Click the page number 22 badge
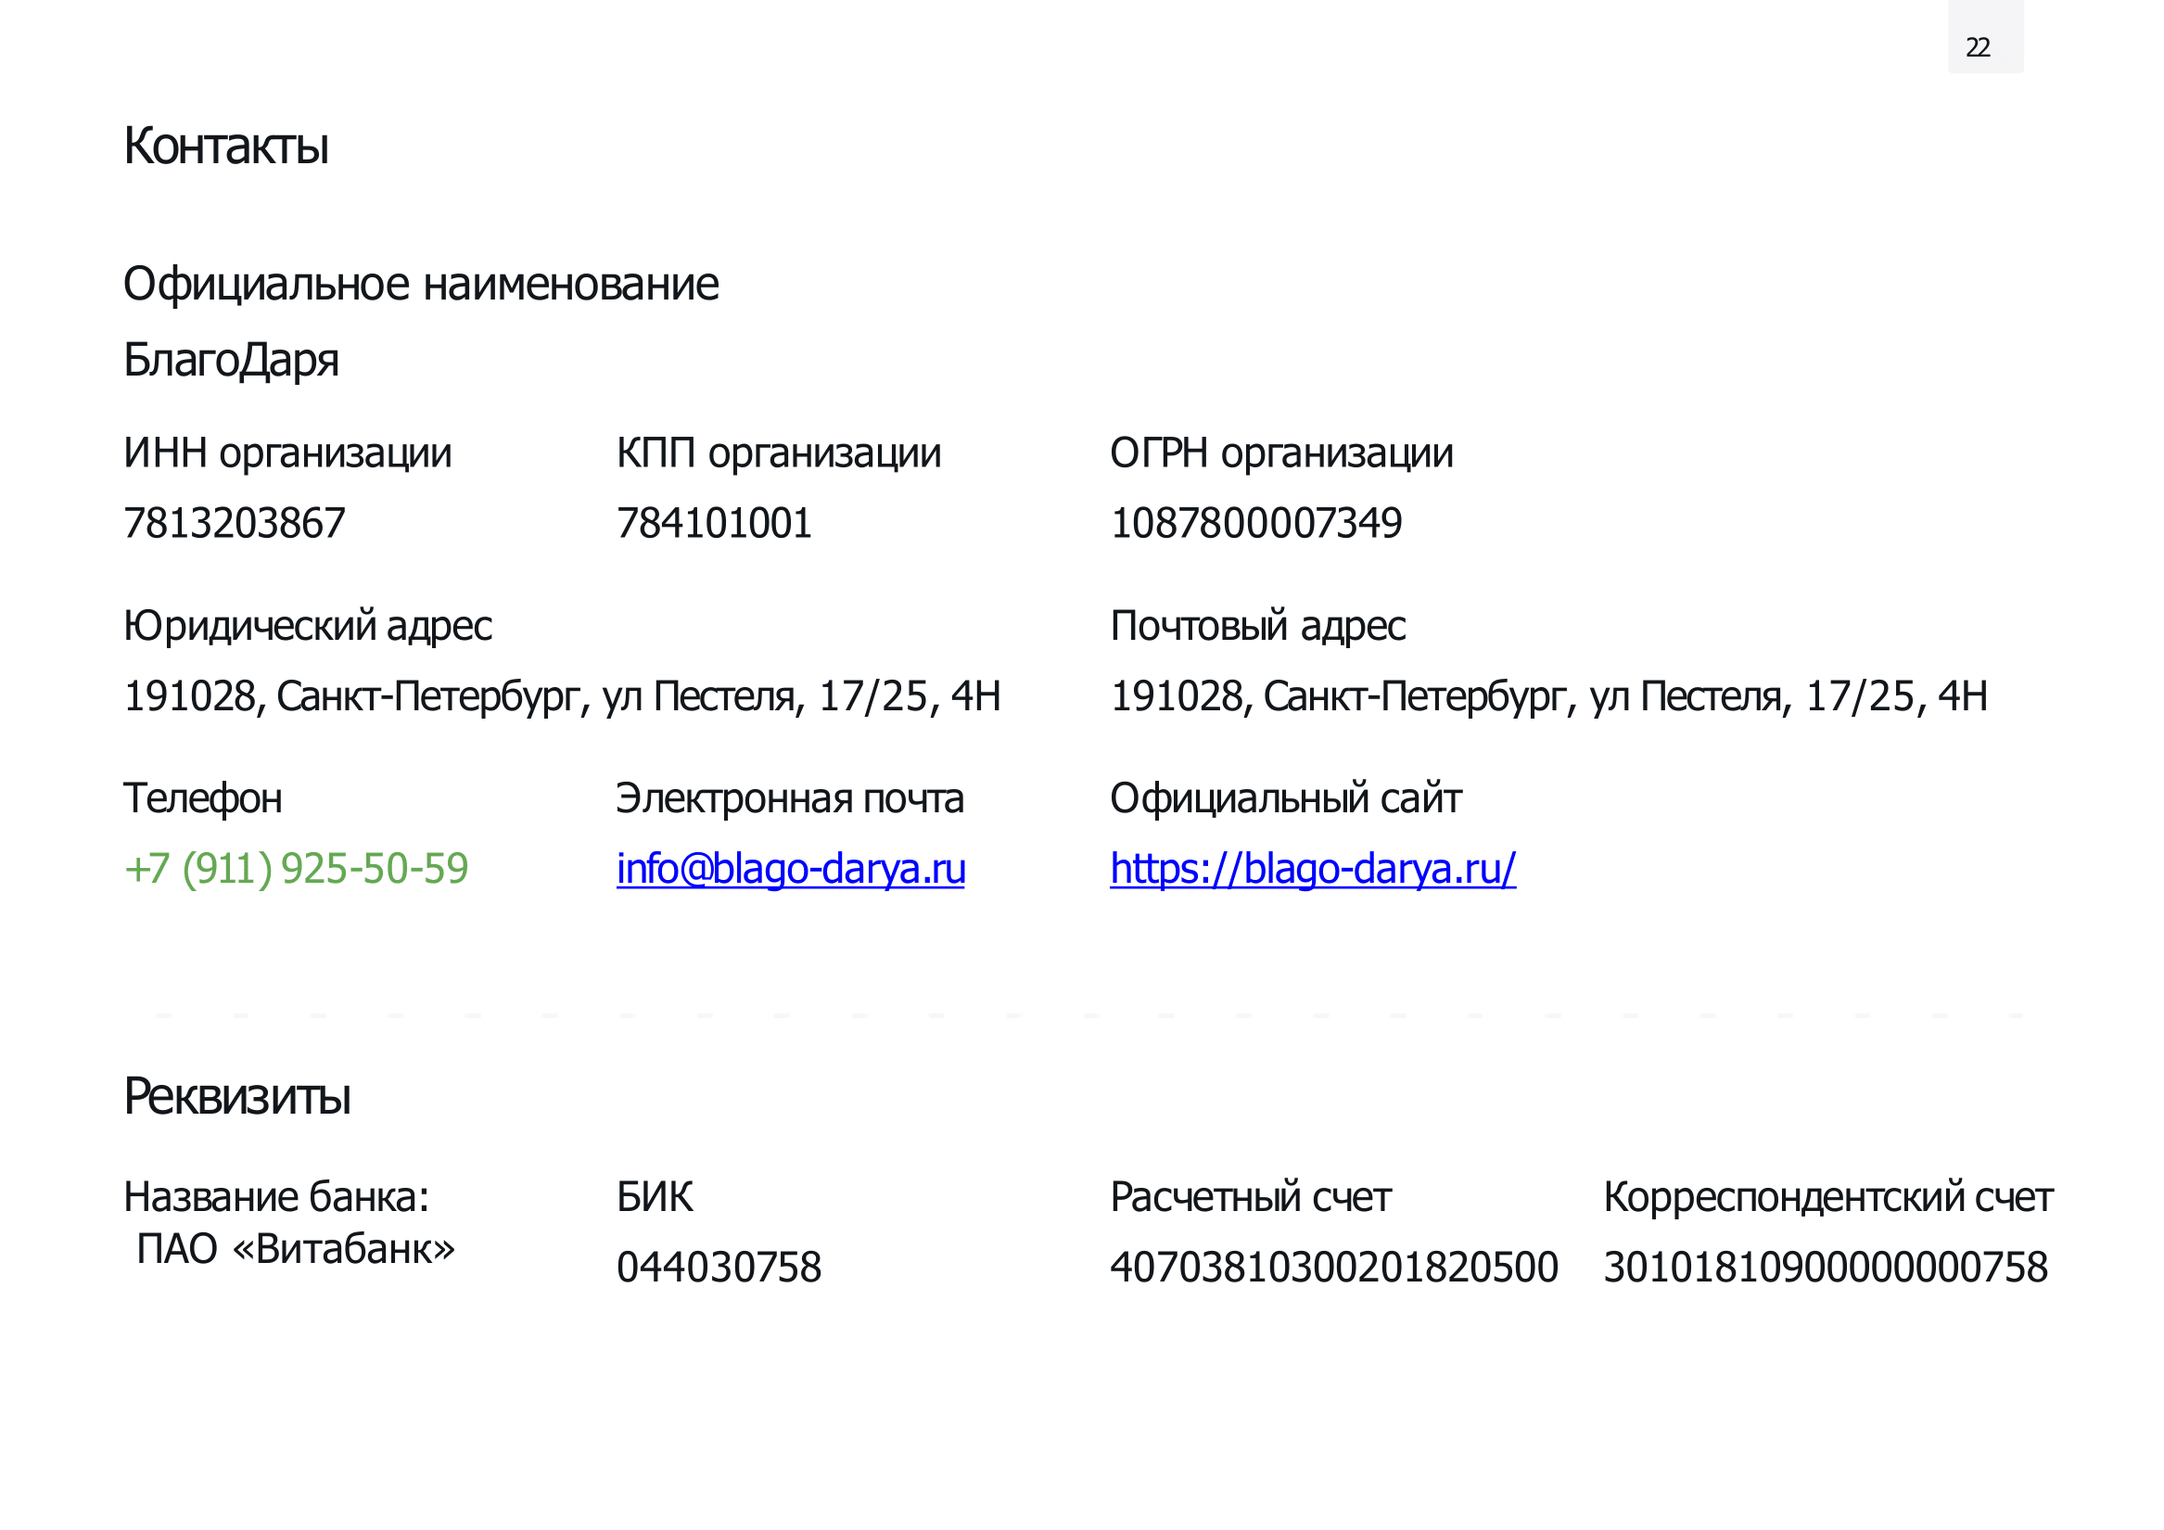This screenshot has height=1530, width=2164. click(x=1986, y=38)
